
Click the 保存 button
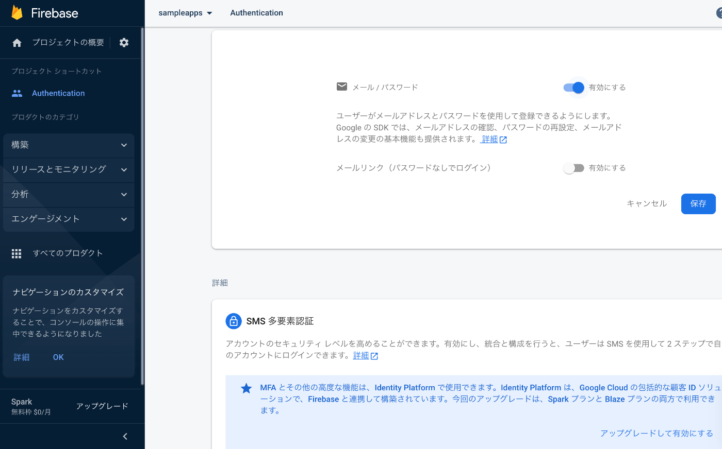[x=698, y=204]
